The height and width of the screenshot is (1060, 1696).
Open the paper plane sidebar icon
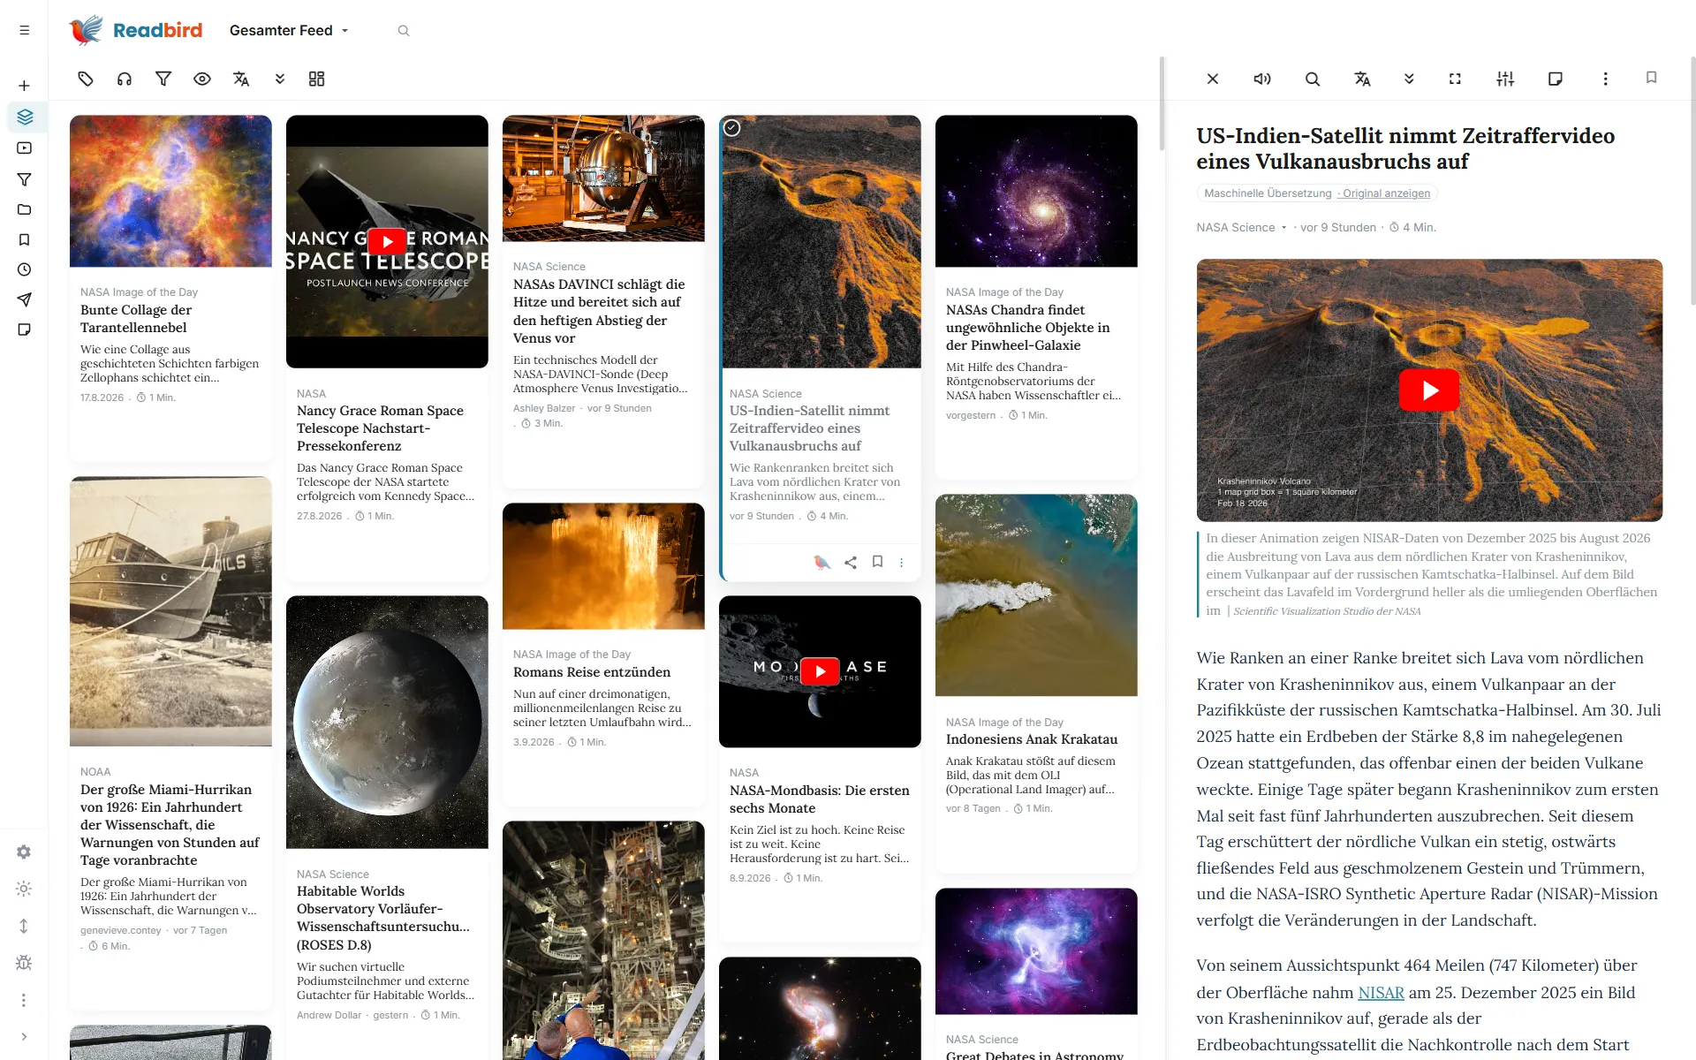click(24, 299)
